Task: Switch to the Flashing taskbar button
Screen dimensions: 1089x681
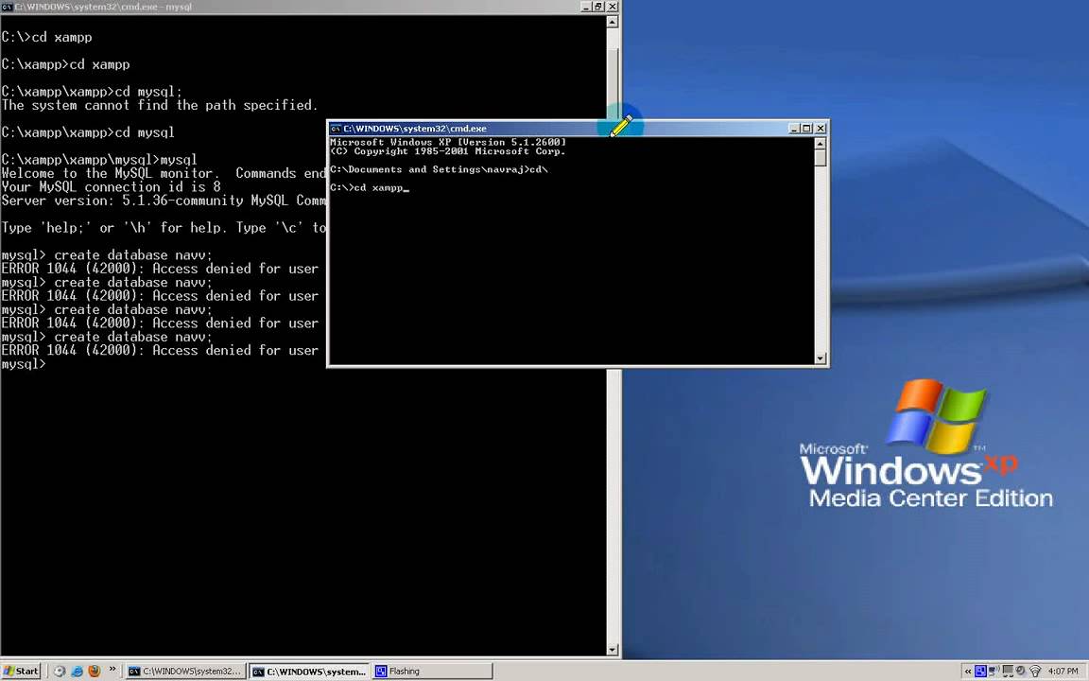Action: 433,672
